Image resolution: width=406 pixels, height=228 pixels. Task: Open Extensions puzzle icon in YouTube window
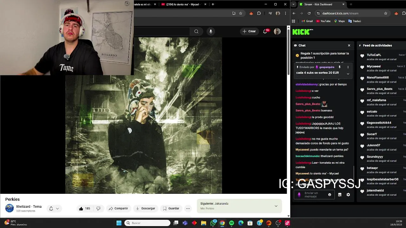click(x=259, y=13)
